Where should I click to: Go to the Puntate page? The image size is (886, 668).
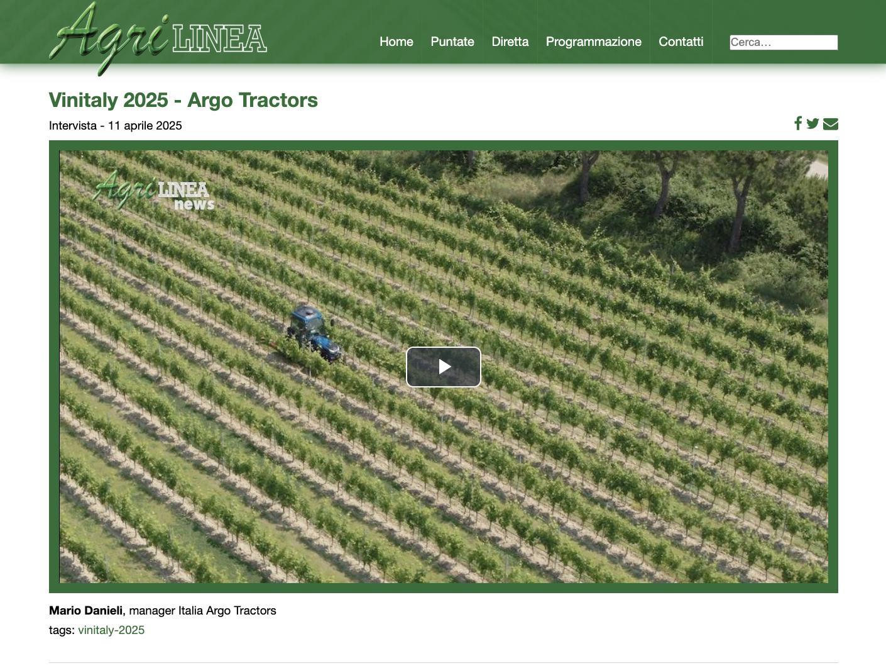click(452, 42)
